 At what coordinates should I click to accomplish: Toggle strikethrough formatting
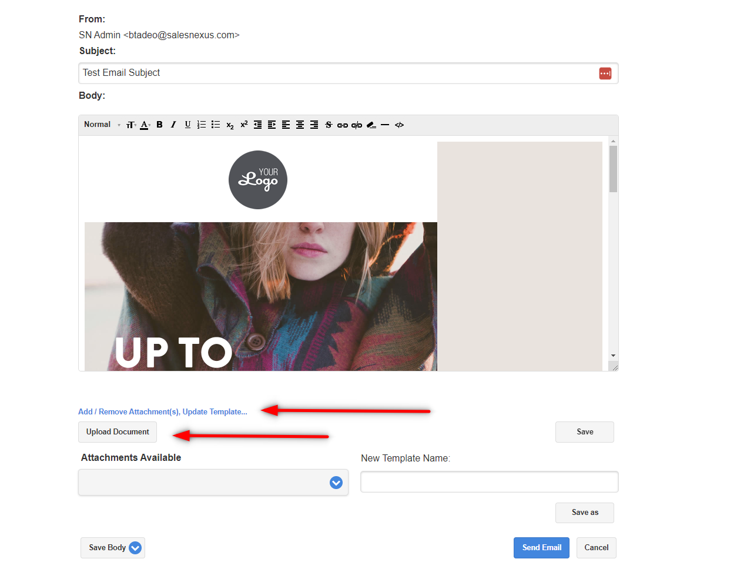[x=329, y=125]
